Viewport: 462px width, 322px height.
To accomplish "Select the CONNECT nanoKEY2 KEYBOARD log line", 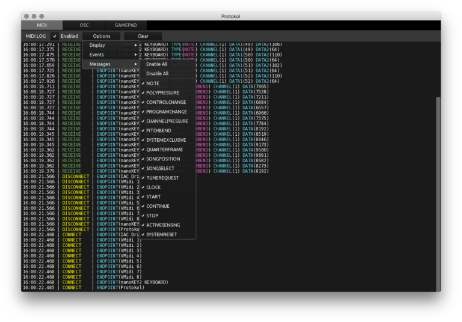I will (96, 282).
